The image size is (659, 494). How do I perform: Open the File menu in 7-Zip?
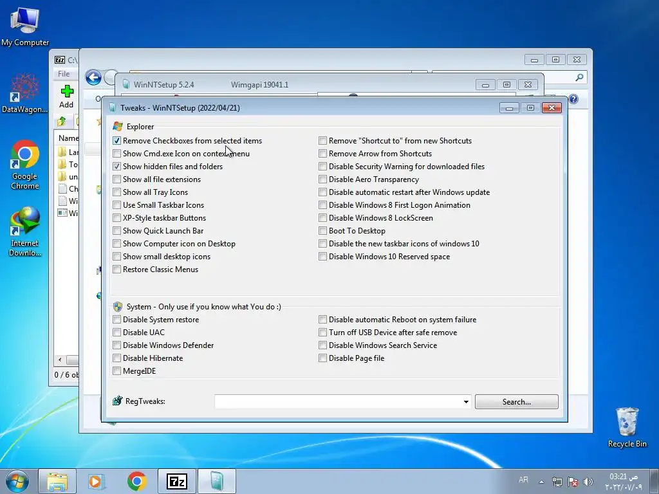click(64, 73)
